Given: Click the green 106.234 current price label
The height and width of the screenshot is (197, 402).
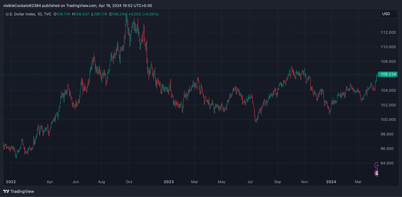Looking at the screenshot, I should (388, 74).
